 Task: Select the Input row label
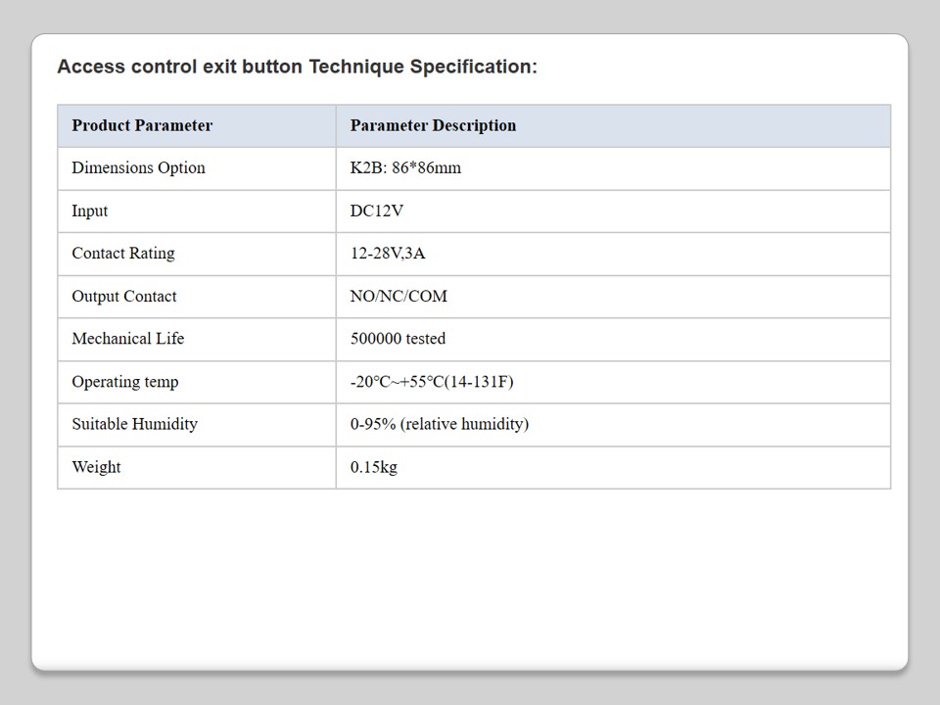click(x=90, y=211)
